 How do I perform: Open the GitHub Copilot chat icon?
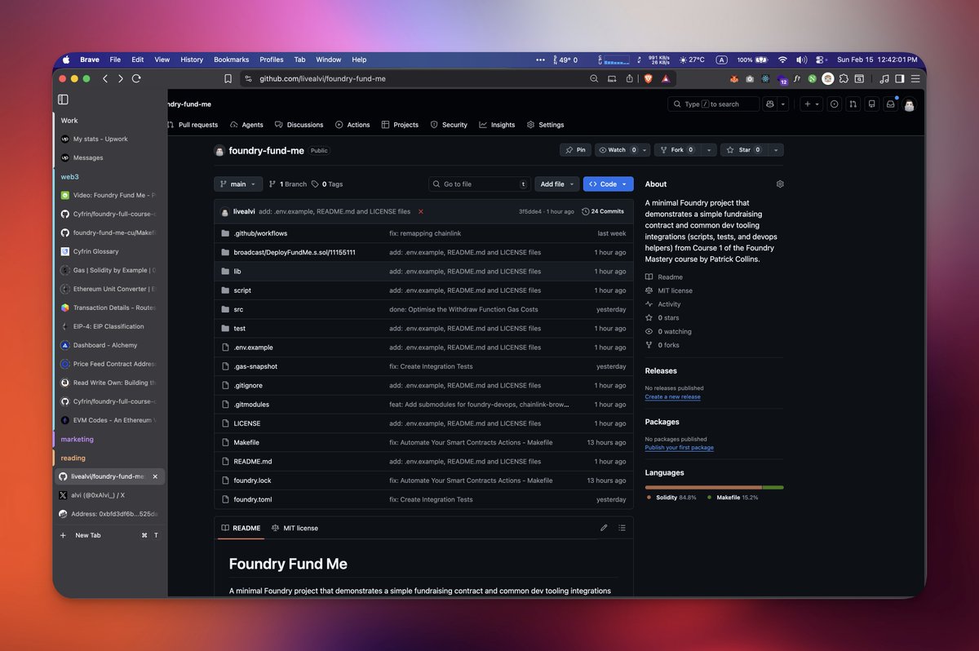tap(769, 104)
